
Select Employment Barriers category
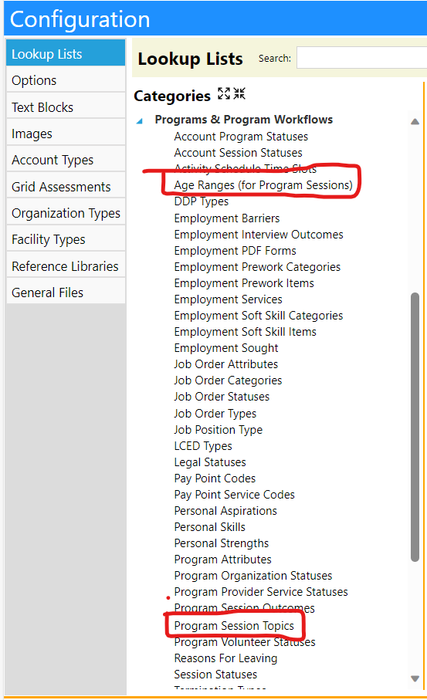(227, 218)
